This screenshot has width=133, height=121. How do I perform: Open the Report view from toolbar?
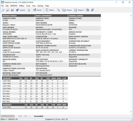point(79,10)
